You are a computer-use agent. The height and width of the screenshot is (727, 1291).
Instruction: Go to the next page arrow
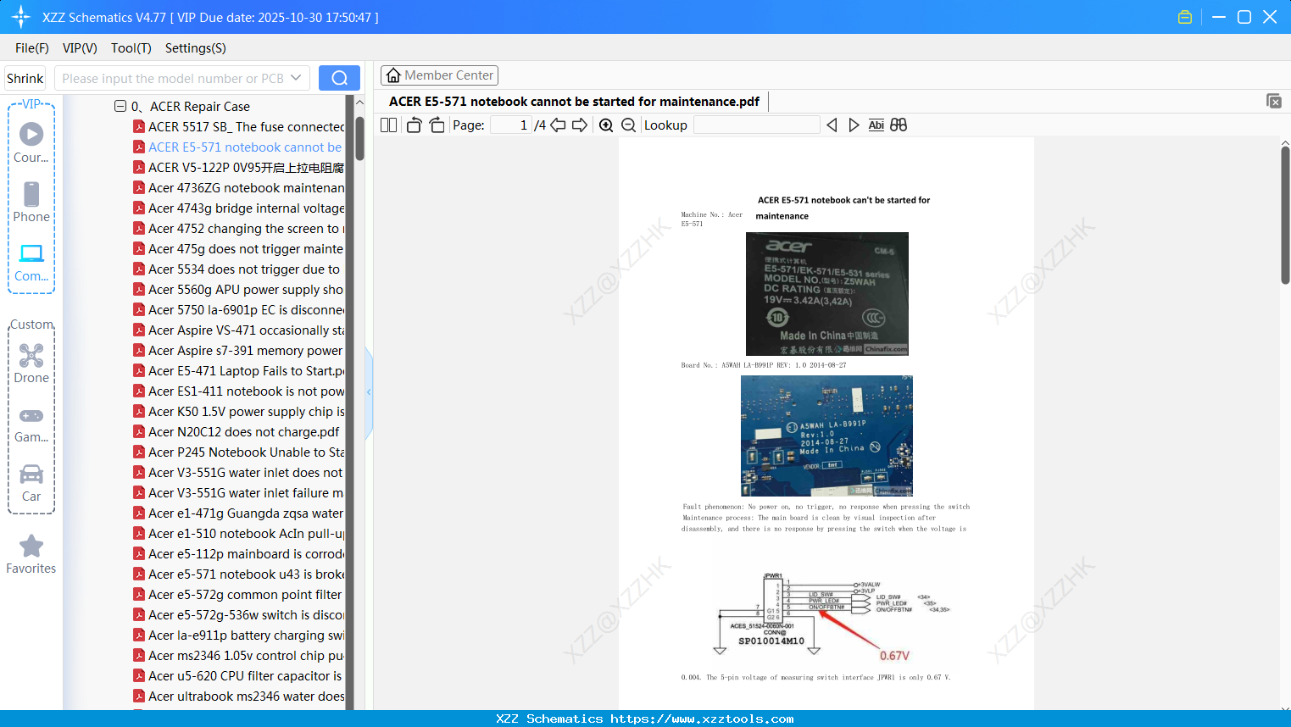click(x=580, y=125)
